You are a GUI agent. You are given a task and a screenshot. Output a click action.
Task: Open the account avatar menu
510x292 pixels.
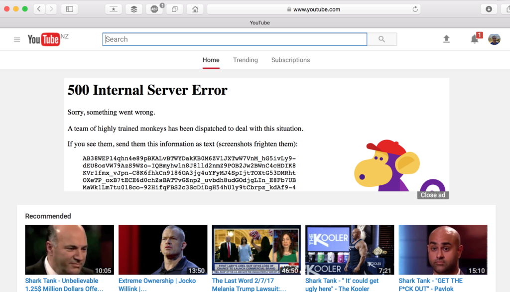[494, 39]
